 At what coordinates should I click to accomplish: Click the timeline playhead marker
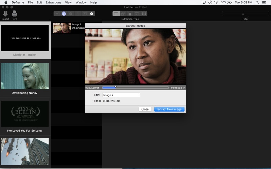click(x=116, y=87)
